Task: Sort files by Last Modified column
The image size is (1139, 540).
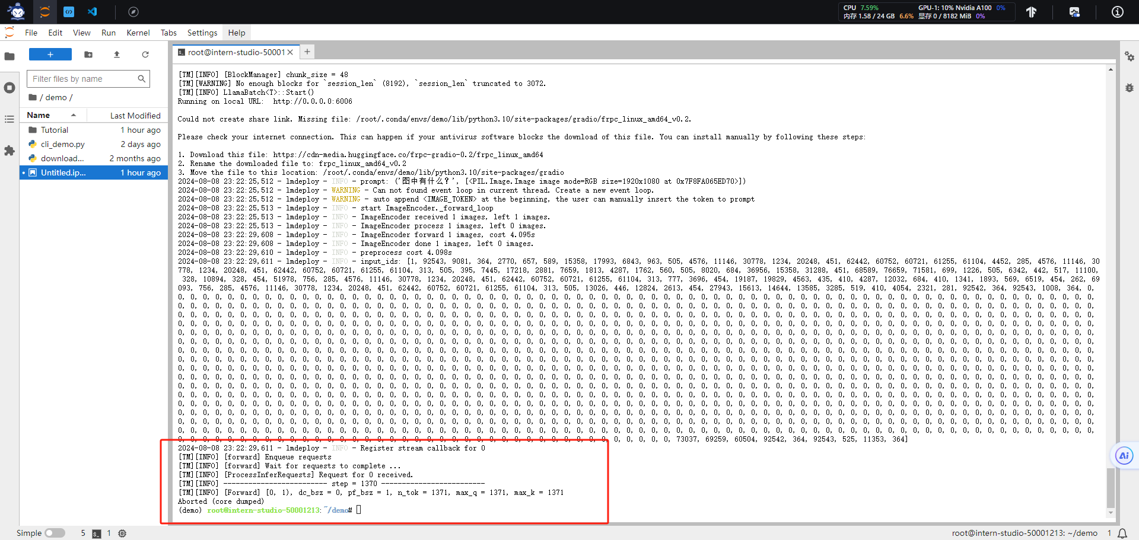Action: (x=135, y=116)
